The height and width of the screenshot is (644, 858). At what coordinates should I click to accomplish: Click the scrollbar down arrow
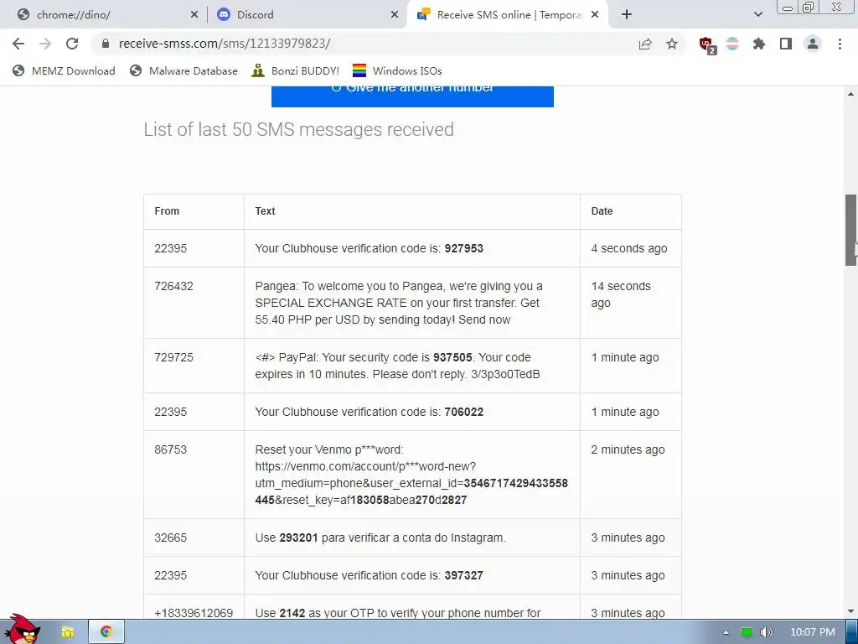coord(851,611)
